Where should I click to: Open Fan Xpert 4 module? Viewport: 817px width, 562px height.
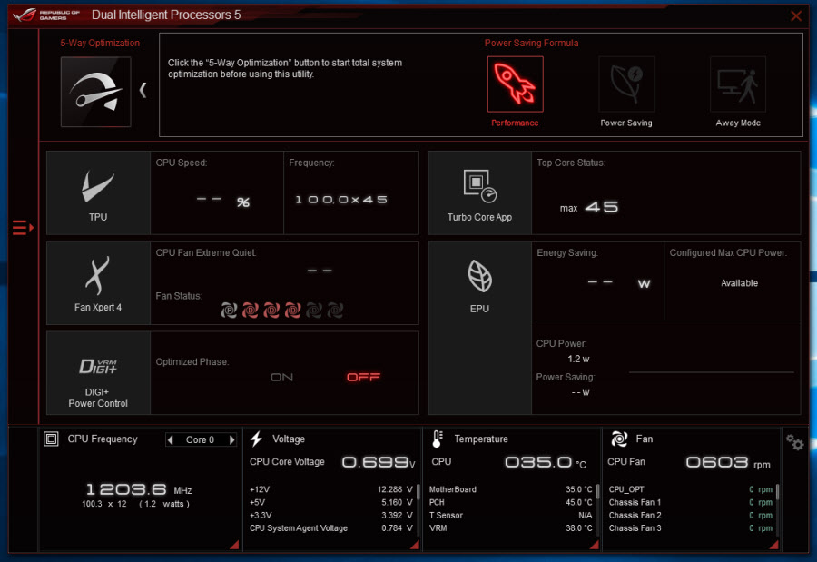click(x=98, y=282)
